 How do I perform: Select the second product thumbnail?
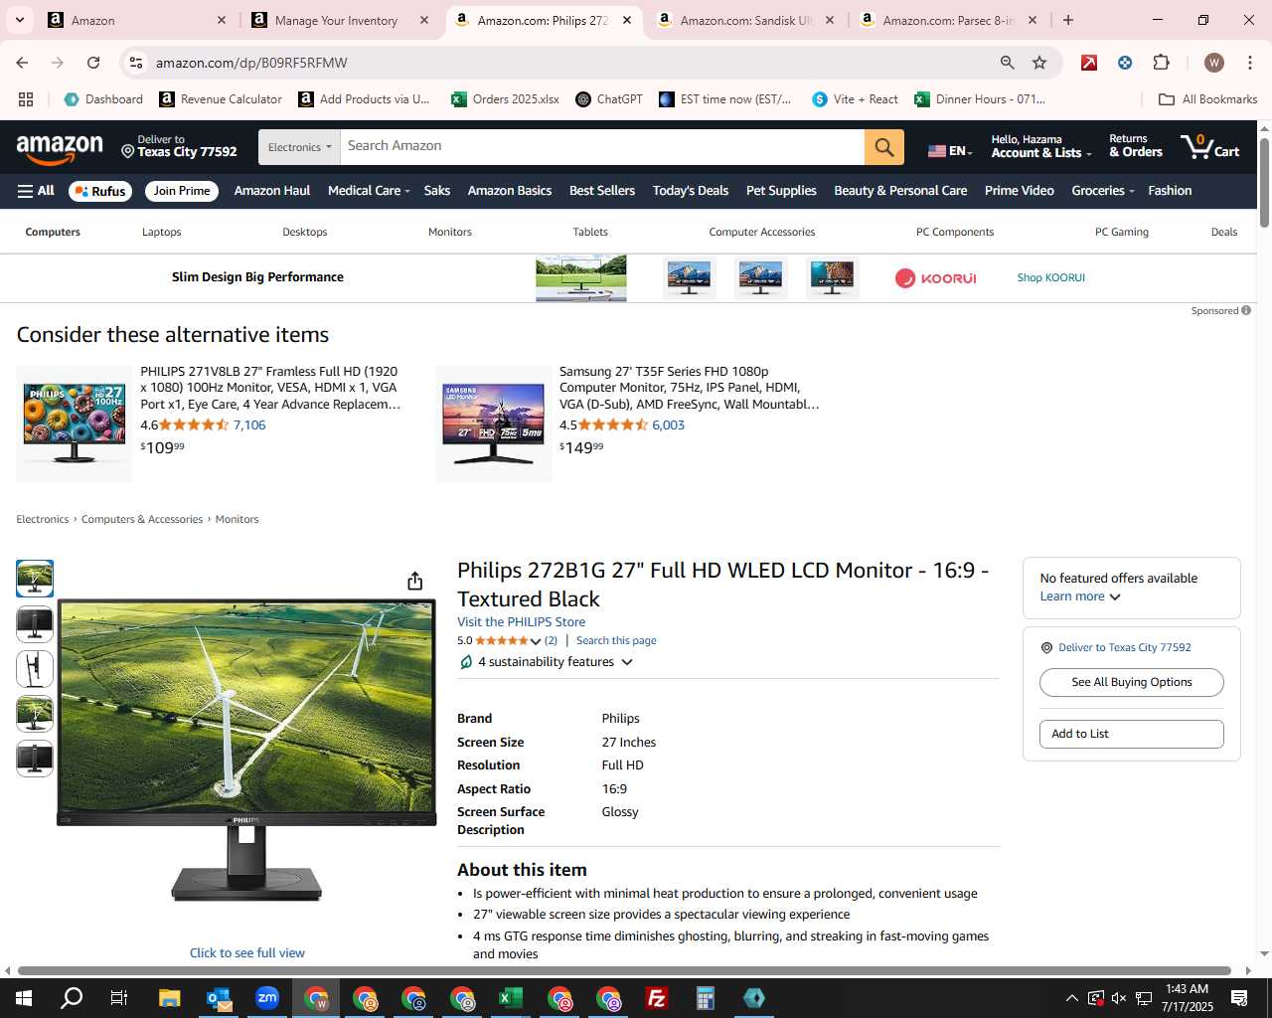point(35,623)
